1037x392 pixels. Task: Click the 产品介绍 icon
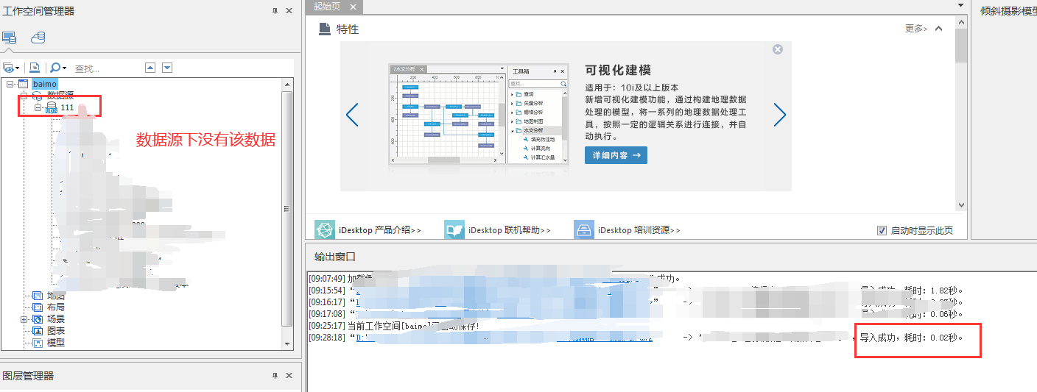tap(325, 229)
